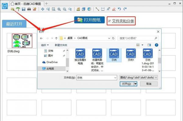Viewport: 183px width, 121px height.
Task: Select the line measure tool
Action: pyautogui.click(x=97, y=9)
